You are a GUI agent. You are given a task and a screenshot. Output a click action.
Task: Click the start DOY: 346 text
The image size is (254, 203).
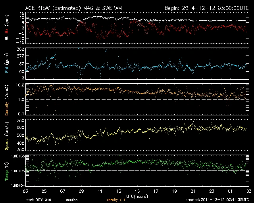pyautogui.click(x=39, y=199)
